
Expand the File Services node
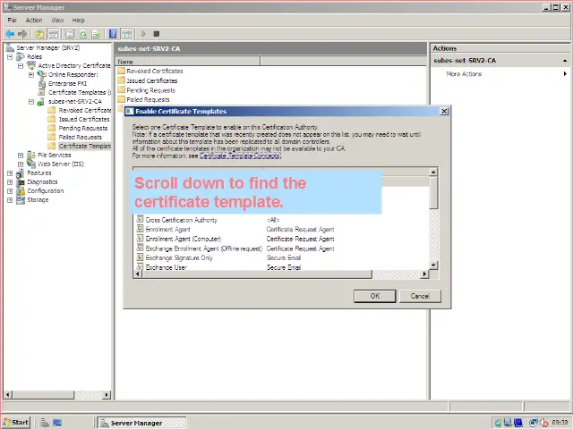click(21, 155)
